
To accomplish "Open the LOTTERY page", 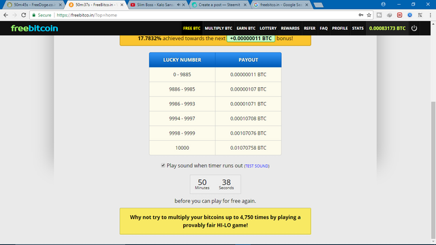I will (268, 28).
